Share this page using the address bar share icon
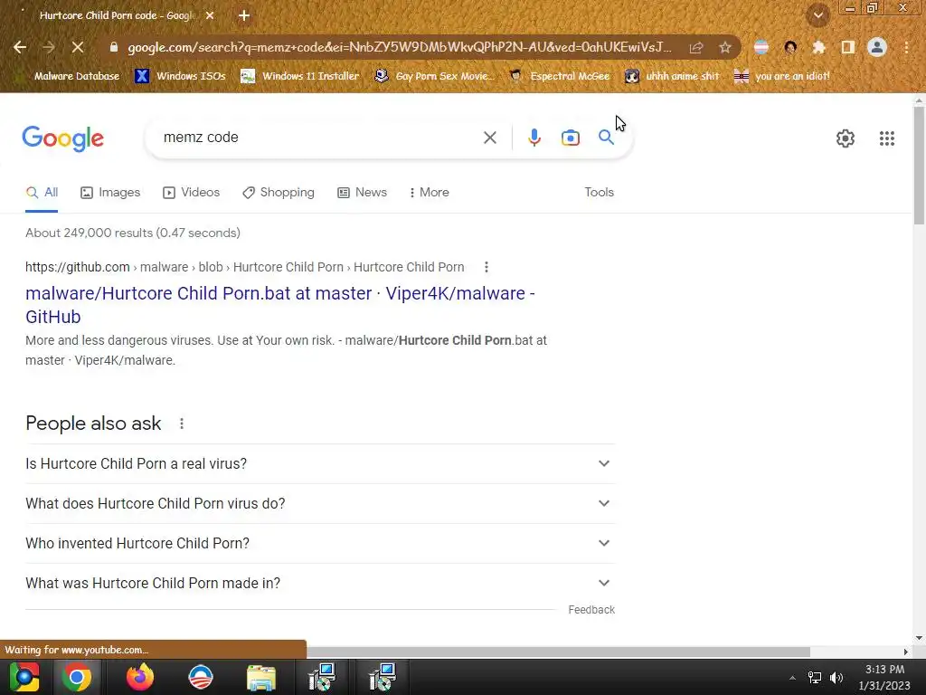Viewport: 926px width, 695px height. tap(696, 47)
